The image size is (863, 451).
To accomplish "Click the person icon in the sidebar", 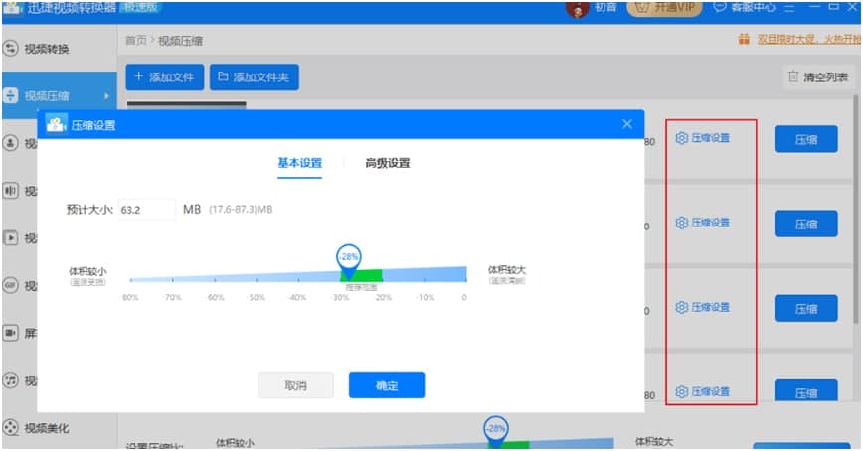I will coord(11,144).
